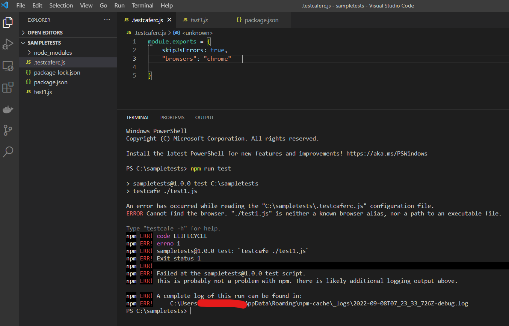Open the Go menu
The height and width of the screenshot is (326, 509).
click(x=103, y=6)
